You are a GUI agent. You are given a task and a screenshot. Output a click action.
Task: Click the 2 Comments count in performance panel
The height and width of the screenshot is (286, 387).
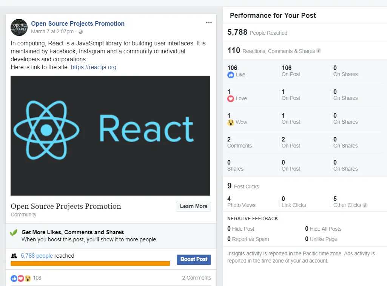click(x=239, y=143)
